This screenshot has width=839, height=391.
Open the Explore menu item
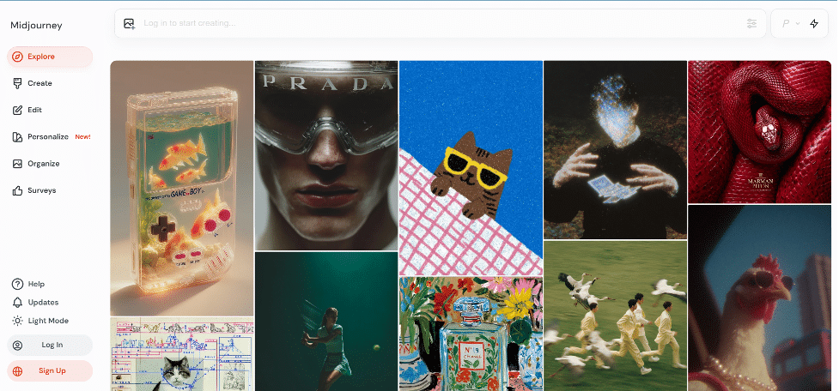50,57
